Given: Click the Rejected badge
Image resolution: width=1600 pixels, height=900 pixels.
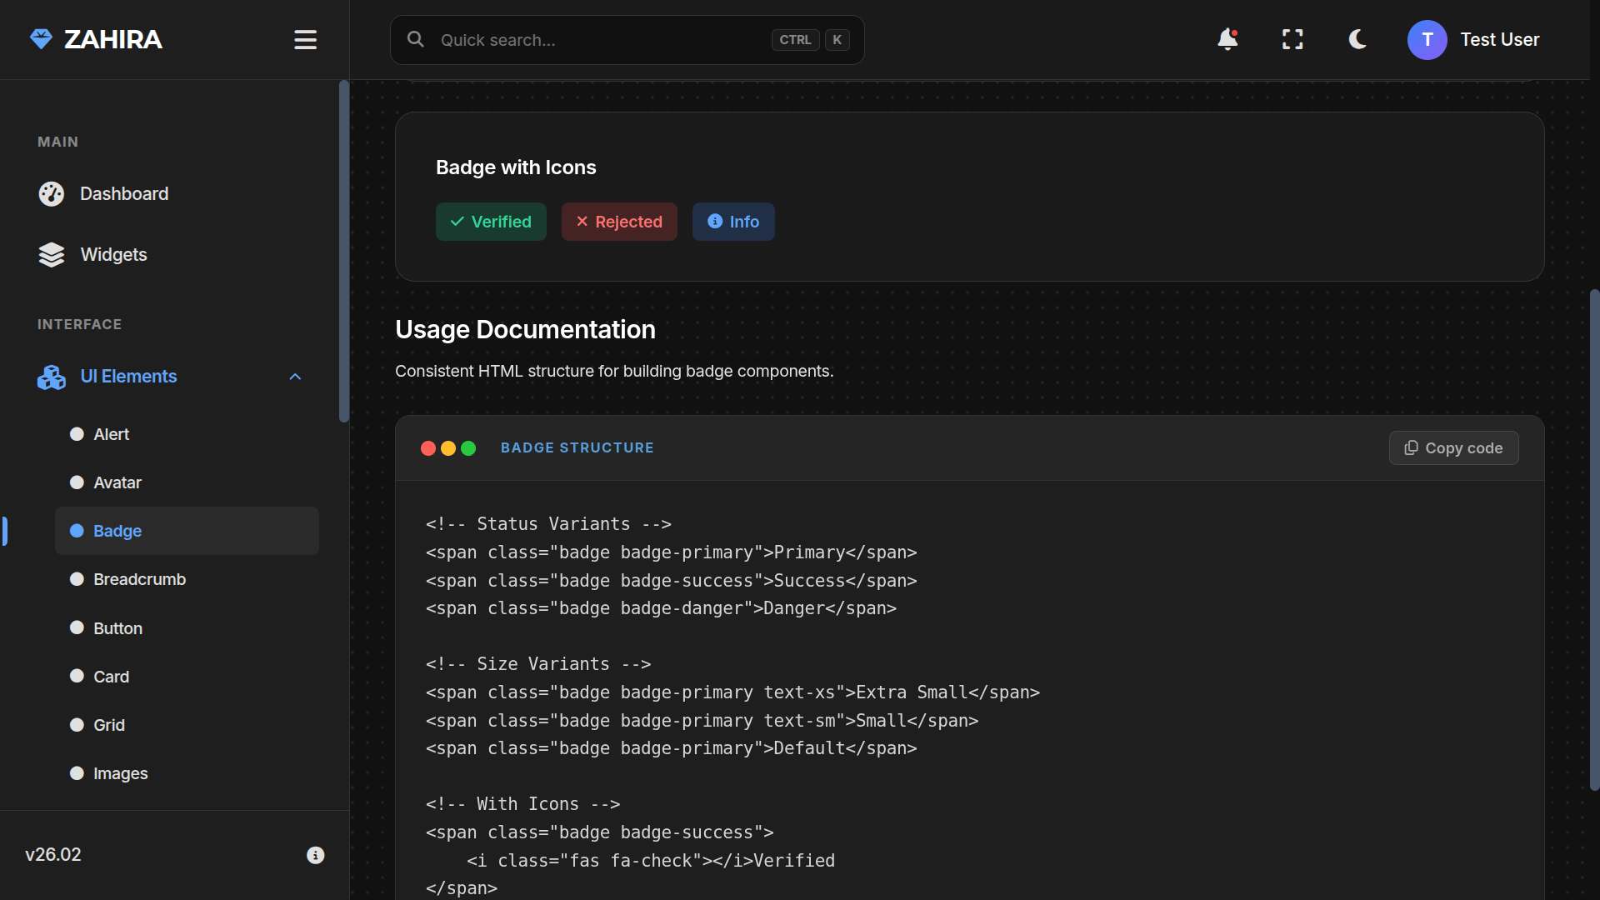Looking at the screenshot, I should pyautogui.click(x=619, y=222).
